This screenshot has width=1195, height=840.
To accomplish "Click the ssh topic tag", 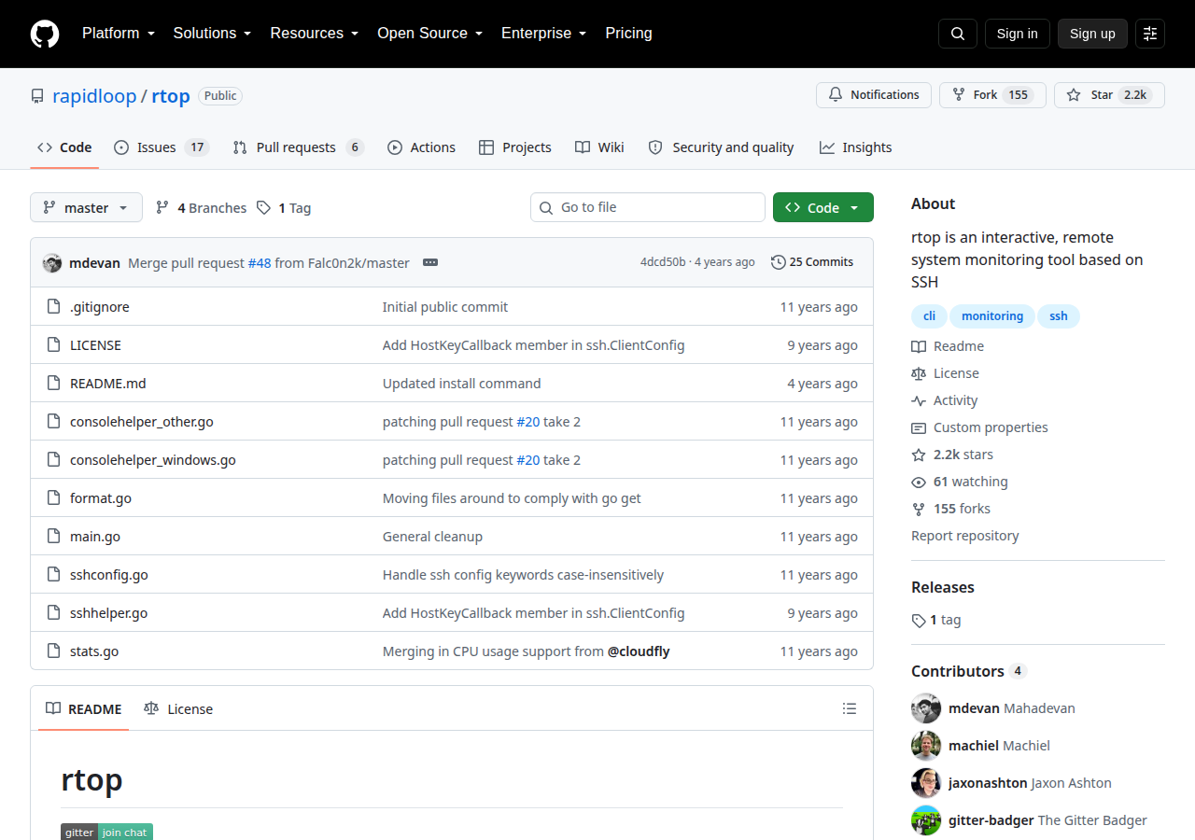I will [1059, 316].
